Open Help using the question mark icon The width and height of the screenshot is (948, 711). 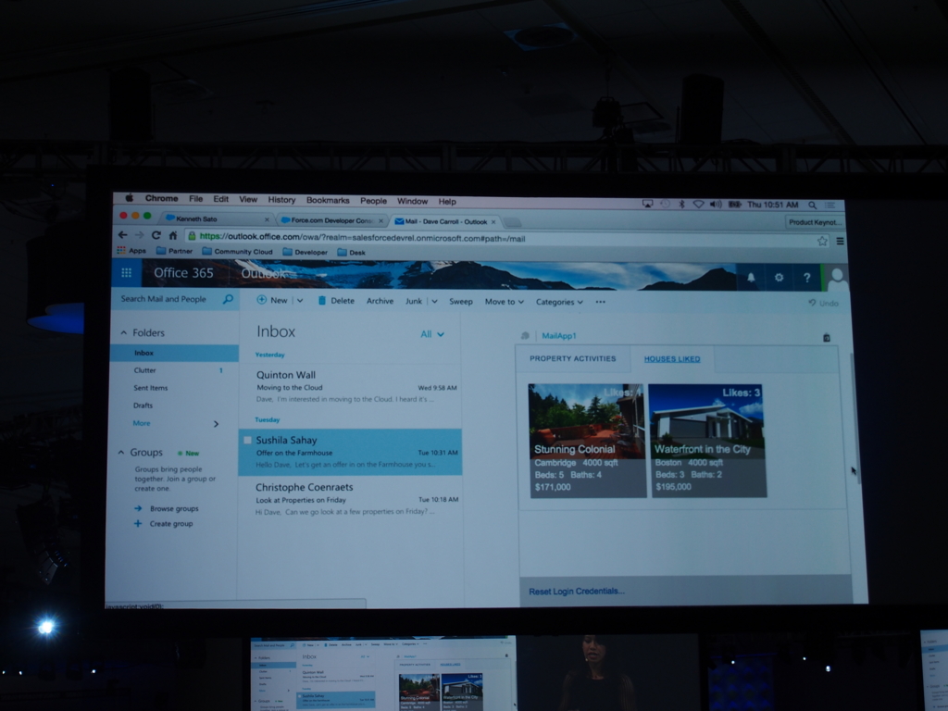pyautogui.click(x=807, y=276)
